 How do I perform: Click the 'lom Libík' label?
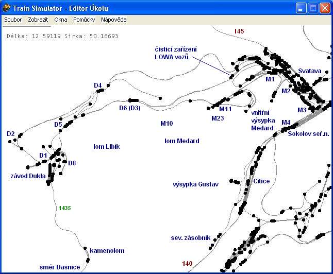pyautogui.click(x=107, y=146)
